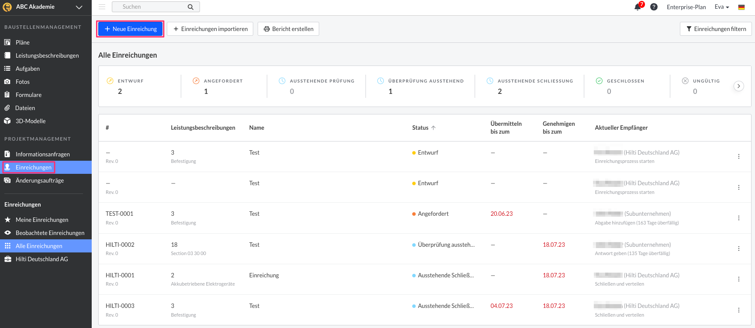Open the 3D-Modelle sidebar item

pyautogui.click(x=31, y=121)
